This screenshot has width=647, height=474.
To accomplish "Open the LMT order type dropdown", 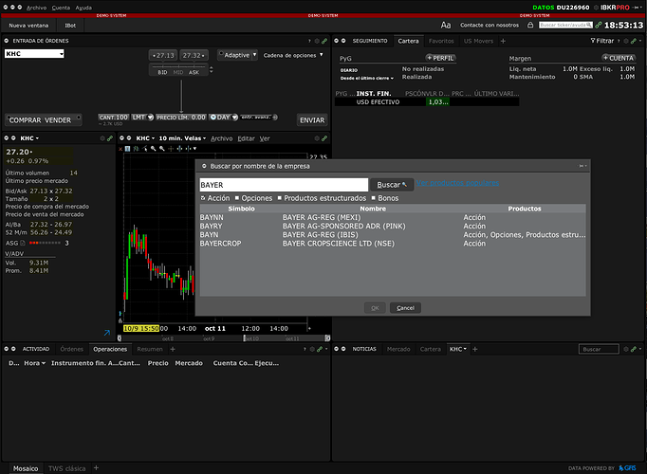I will (x=151, y=118).
